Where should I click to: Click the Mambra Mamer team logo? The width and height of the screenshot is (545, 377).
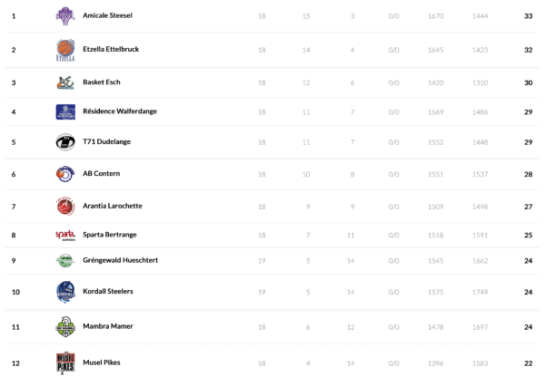[x=65, y=325]
